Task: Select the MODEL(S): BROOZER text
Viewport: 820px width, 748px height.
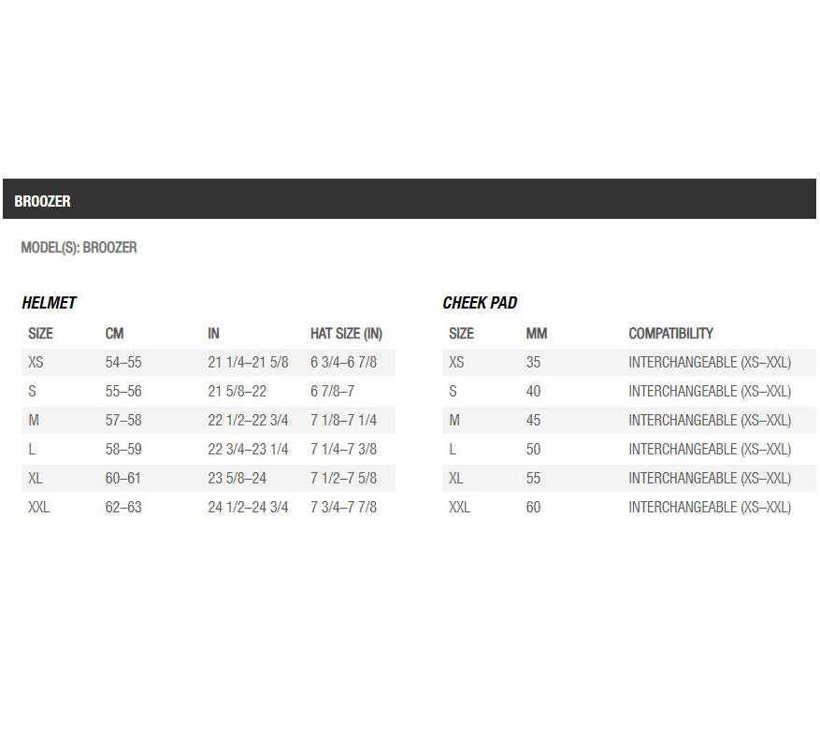Action: 79,248
